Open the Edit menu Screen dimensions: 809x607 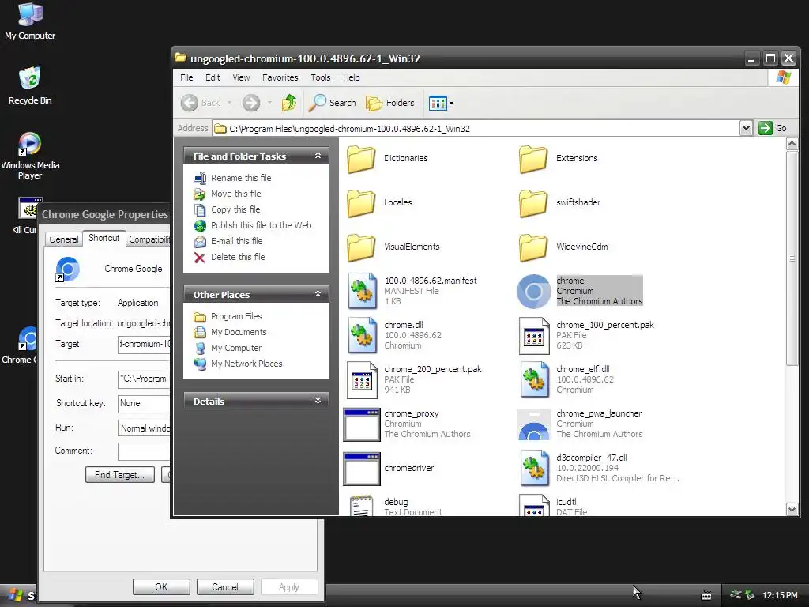point(213,77)
